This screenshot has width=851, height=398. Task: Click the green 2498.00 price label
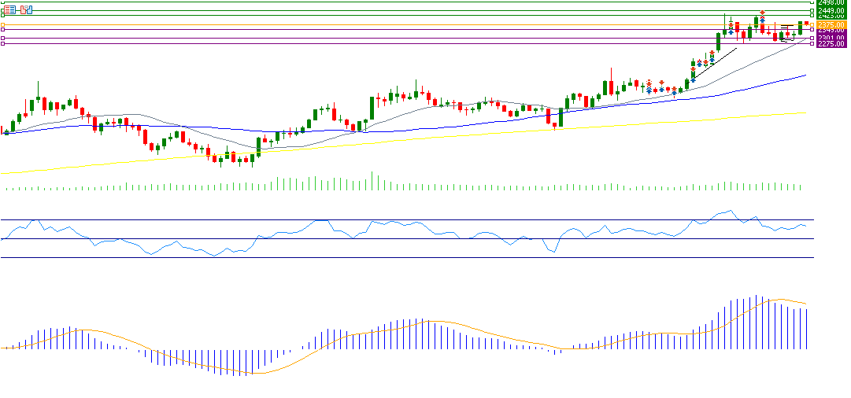830,2
